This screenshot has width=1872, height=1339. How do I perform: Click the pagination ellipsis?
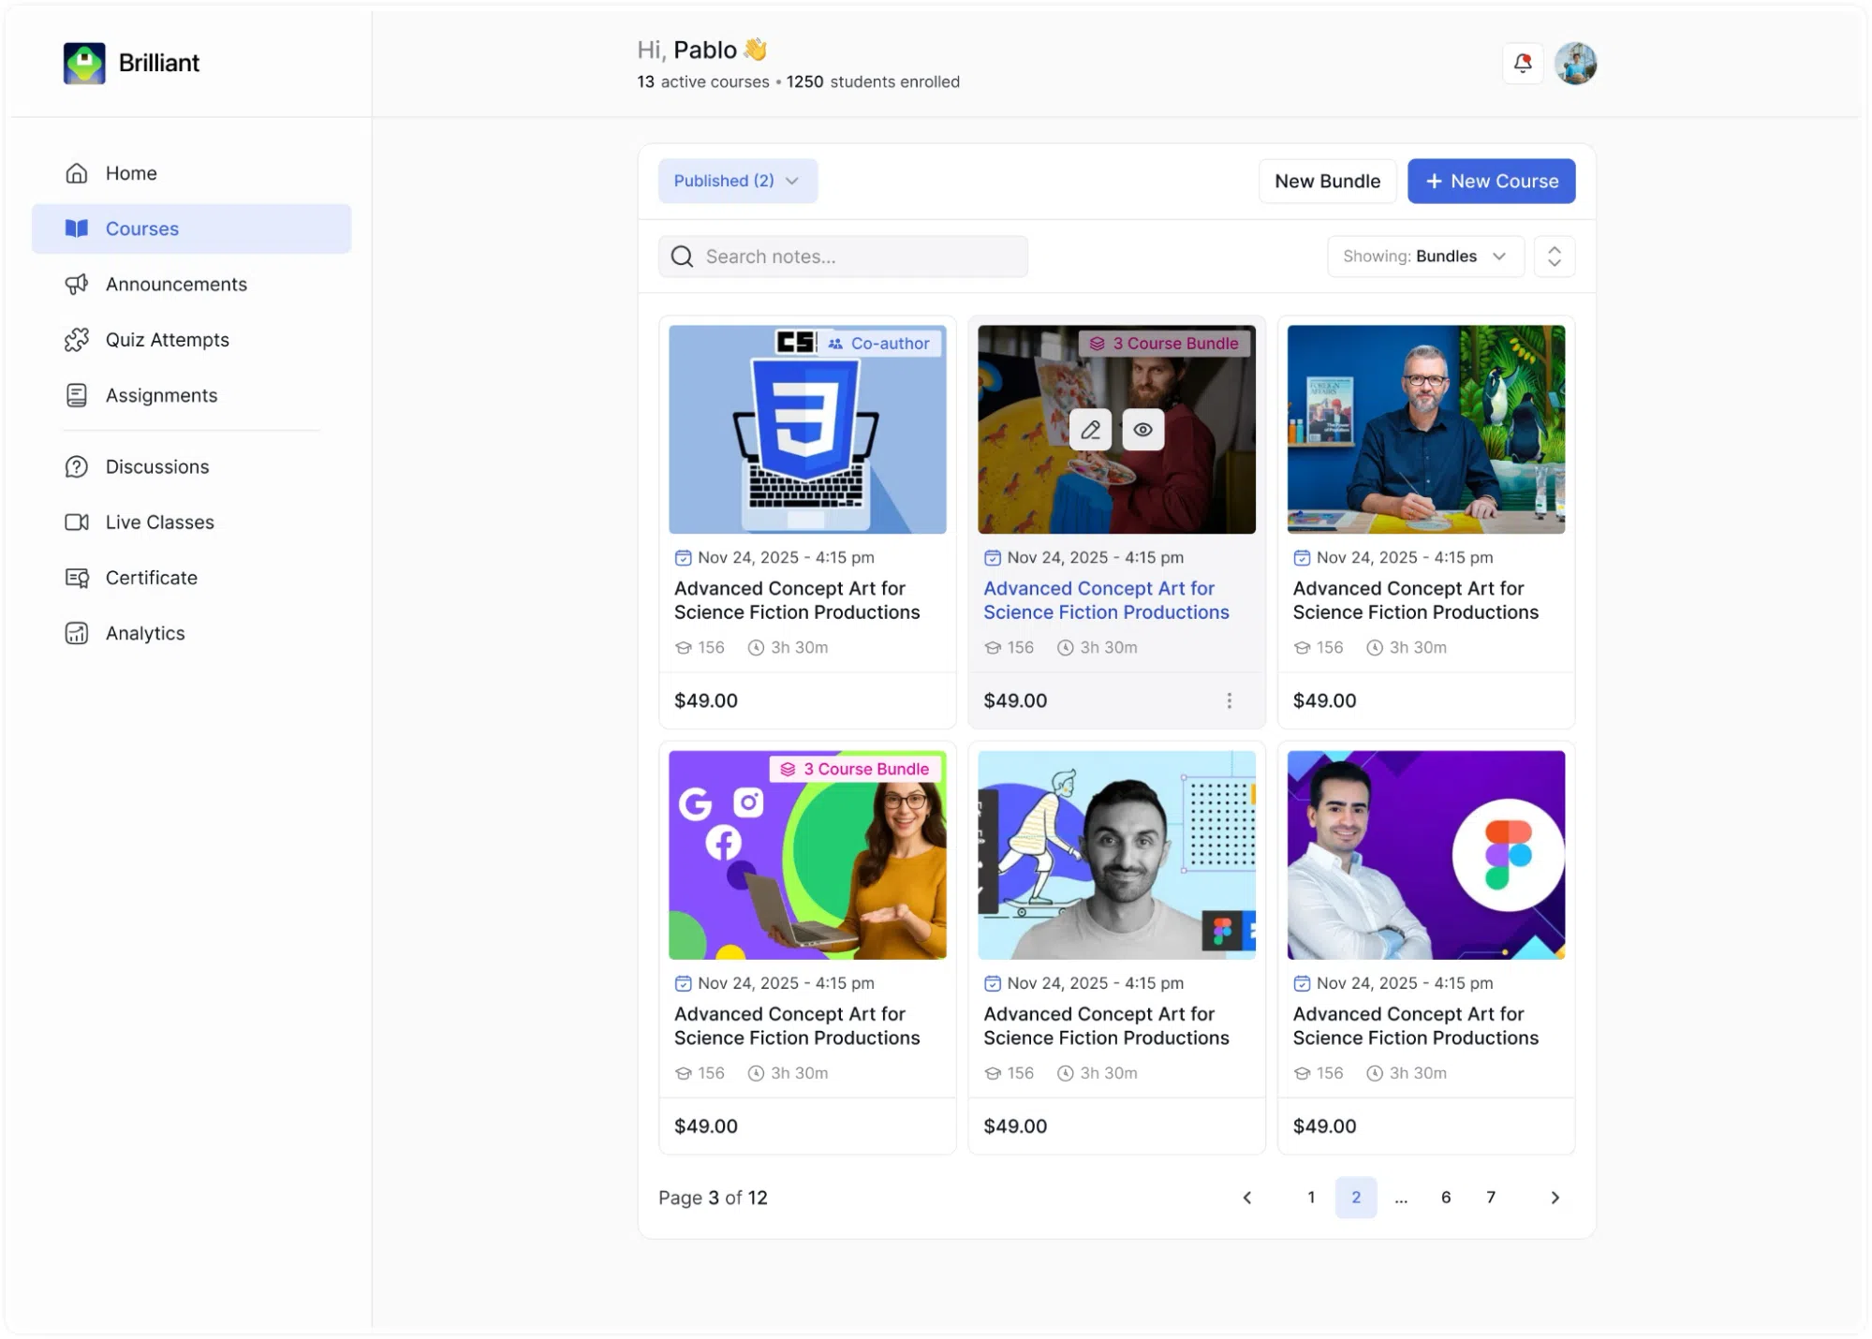click(1401, 1198)
